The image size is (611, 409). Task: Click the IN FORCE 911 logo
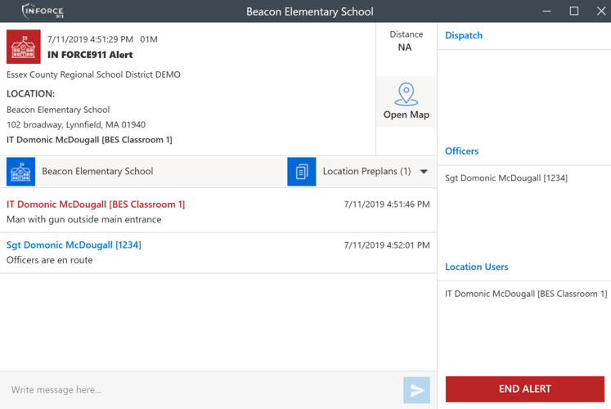coord(43,11)
